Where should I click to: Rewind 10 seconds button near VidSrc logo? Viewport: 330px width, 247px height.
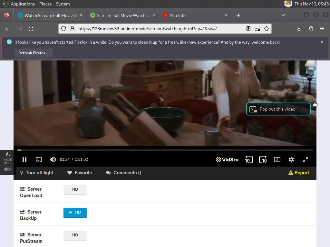pos(249,160)
